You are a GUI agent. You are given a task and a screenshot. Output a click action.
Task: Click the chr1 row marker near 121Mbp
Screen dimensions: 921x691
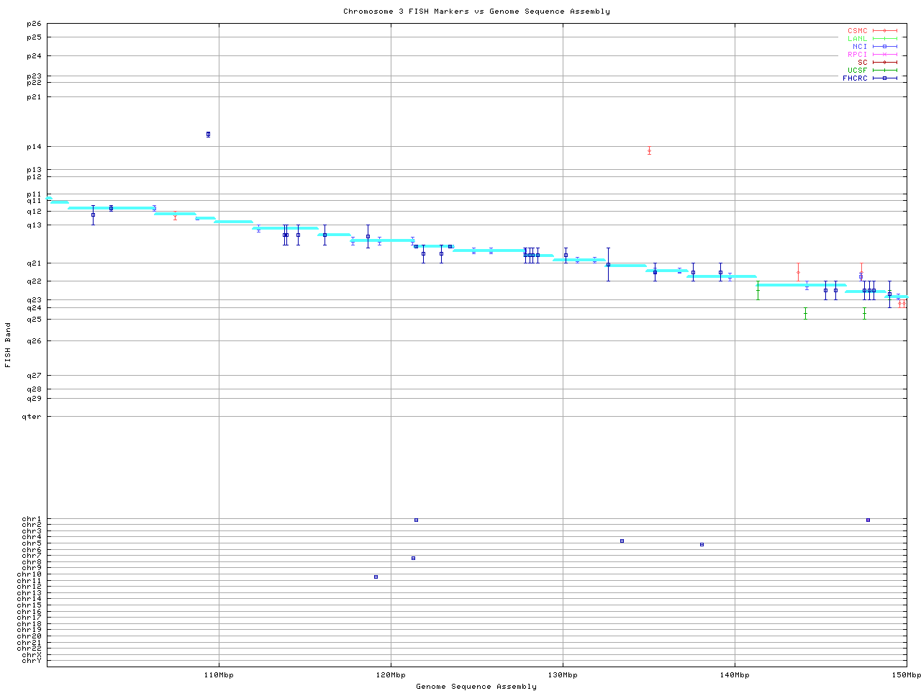416,520
